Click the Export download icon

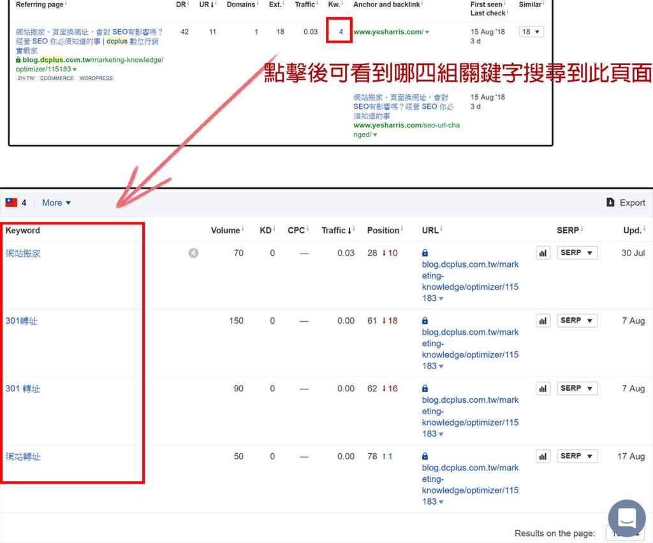pyautogui.click(x=610, y=203)
